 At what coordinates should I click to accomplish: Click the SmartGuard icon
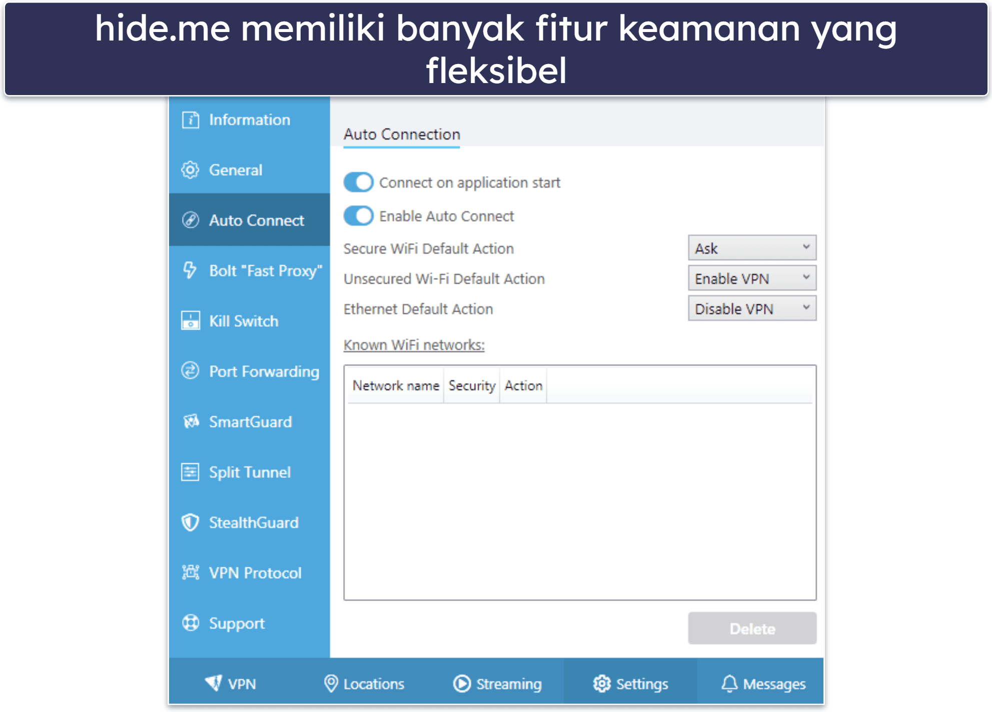pyautogui.click(x=190, y=422)
